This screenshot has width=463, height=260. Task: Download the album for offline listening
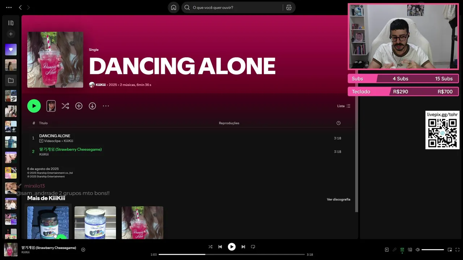(92, 106)
